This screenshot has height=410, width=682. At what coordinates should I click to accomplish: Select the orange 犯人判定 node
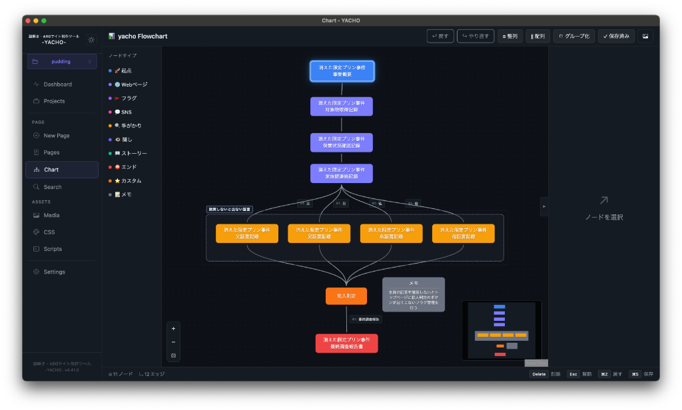[346, 296]
